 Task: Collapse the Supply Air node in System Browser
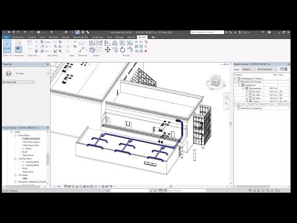tap(239, 85)
